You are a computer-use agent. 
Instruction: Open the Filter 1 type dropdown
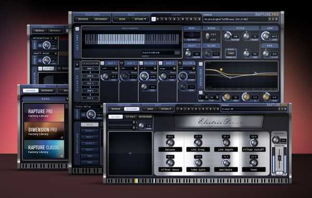(148, 69)
